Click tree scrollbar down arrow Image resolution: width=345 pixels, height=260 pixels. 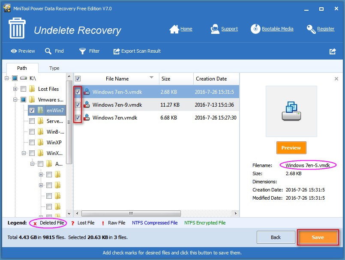69,214
